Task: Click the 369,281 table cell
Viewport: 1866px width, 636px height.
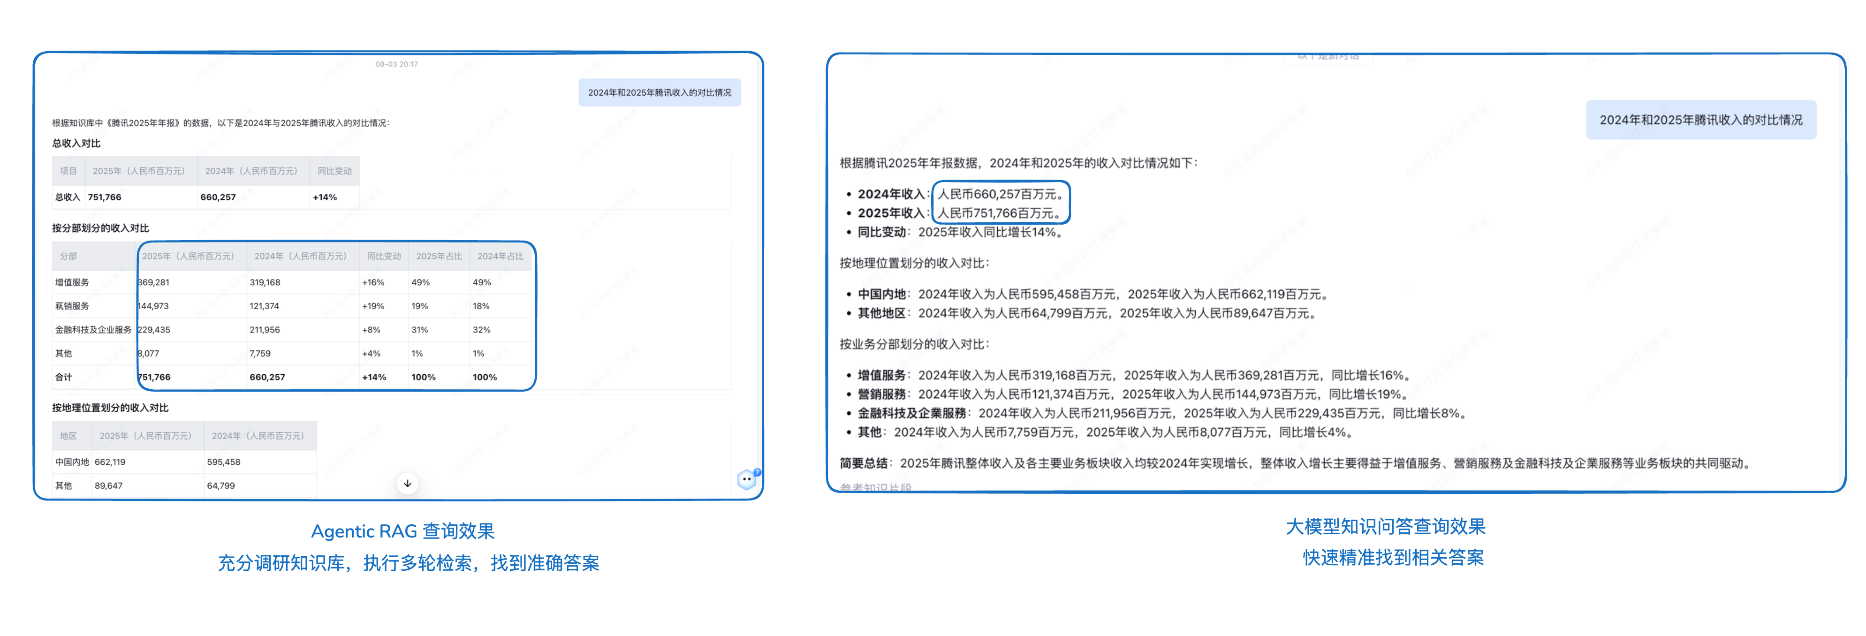Action: click(153, 282)
